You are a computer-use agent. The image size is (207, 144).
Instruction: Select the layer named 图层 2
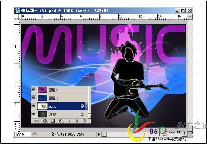[x=53, y=90]
